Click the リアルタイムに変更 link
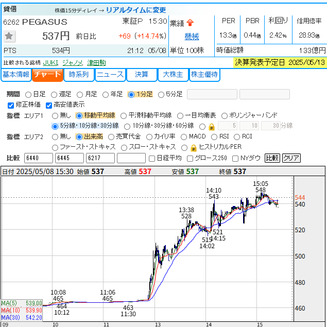Image resolution: width=327 pixels, height=327 pixels. (x=135, y=10)
